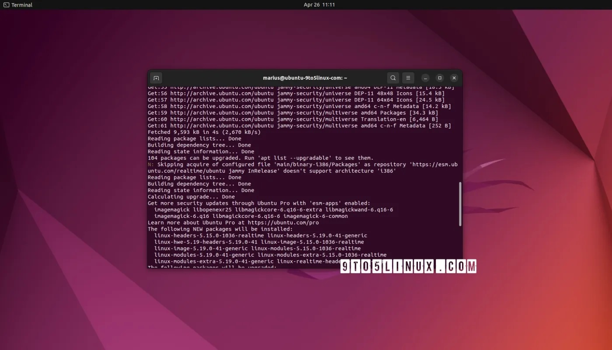Click the Get:61 multiverse c-n-f Metadata line
This screenshot has width=612, height=350.
pyautogui.click(x=299, y=126)
